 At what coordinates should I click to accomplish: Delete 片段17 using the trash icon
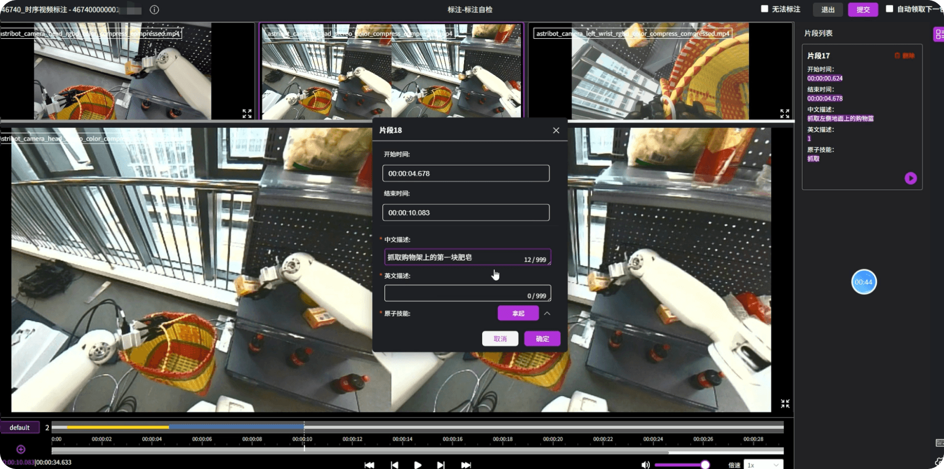(x=897, y=55)
